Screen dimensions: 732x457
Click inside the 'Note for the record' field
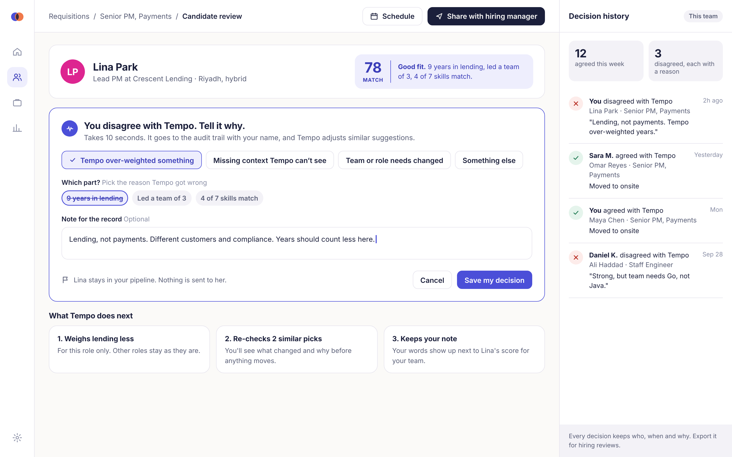(297, 243)
